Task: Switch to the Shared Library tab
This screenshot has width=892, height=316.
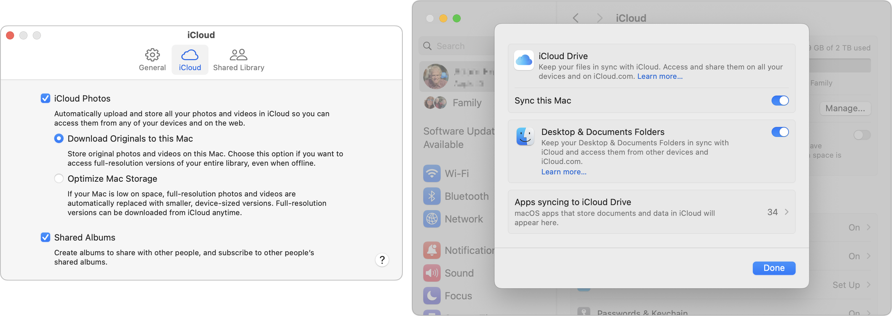Action: [x=239, y=60]
